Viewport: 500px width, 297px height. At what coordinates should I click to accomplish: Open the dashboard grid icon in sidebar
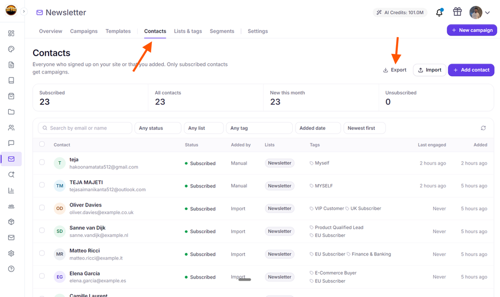[x=11, y=33]
